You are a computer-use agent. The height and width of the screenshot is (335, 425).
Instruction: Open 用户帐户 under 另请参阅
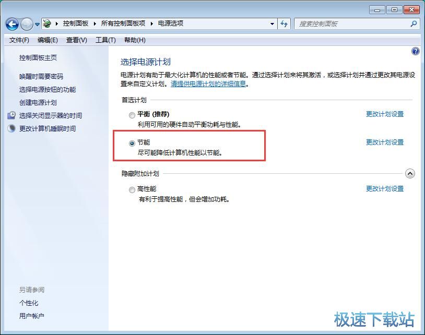[32, 316]
